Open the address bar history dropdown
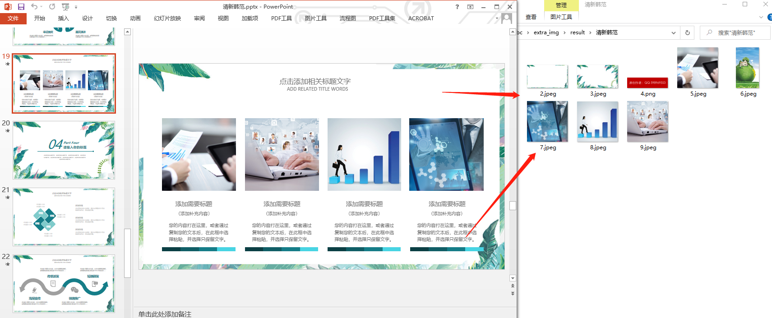Screen dimensions: 772x318 pyautogui.click(x=674, y=32)
